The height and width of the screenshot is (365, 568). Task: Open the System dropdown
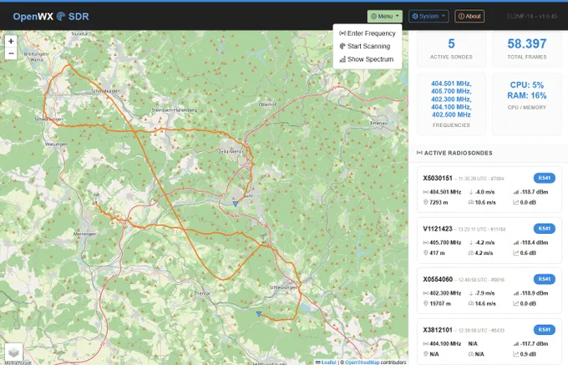[429, 17]
